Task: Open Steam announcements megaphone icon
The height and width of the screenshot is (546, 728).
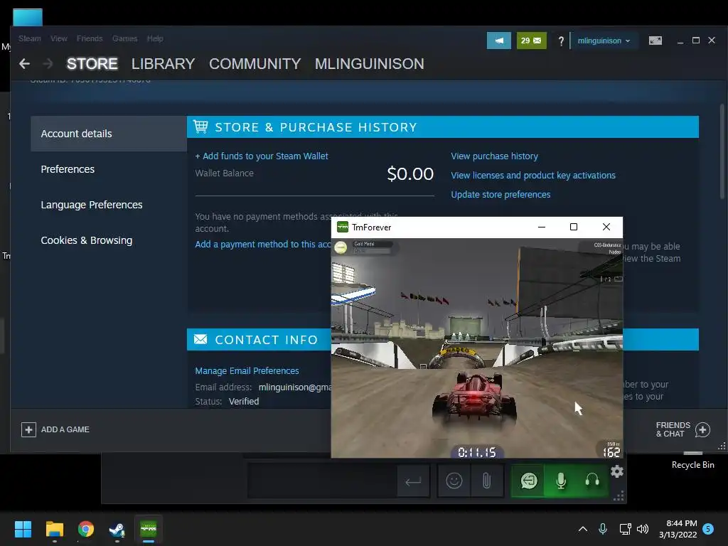Action: (498, 41)
